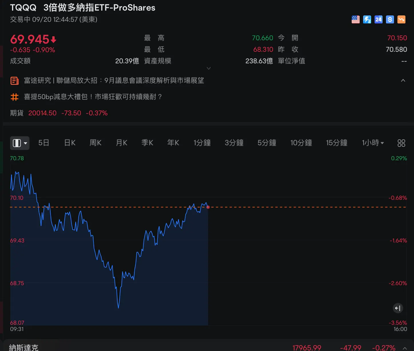Click the price change -0.635 -0.90%

pos(33,50)
